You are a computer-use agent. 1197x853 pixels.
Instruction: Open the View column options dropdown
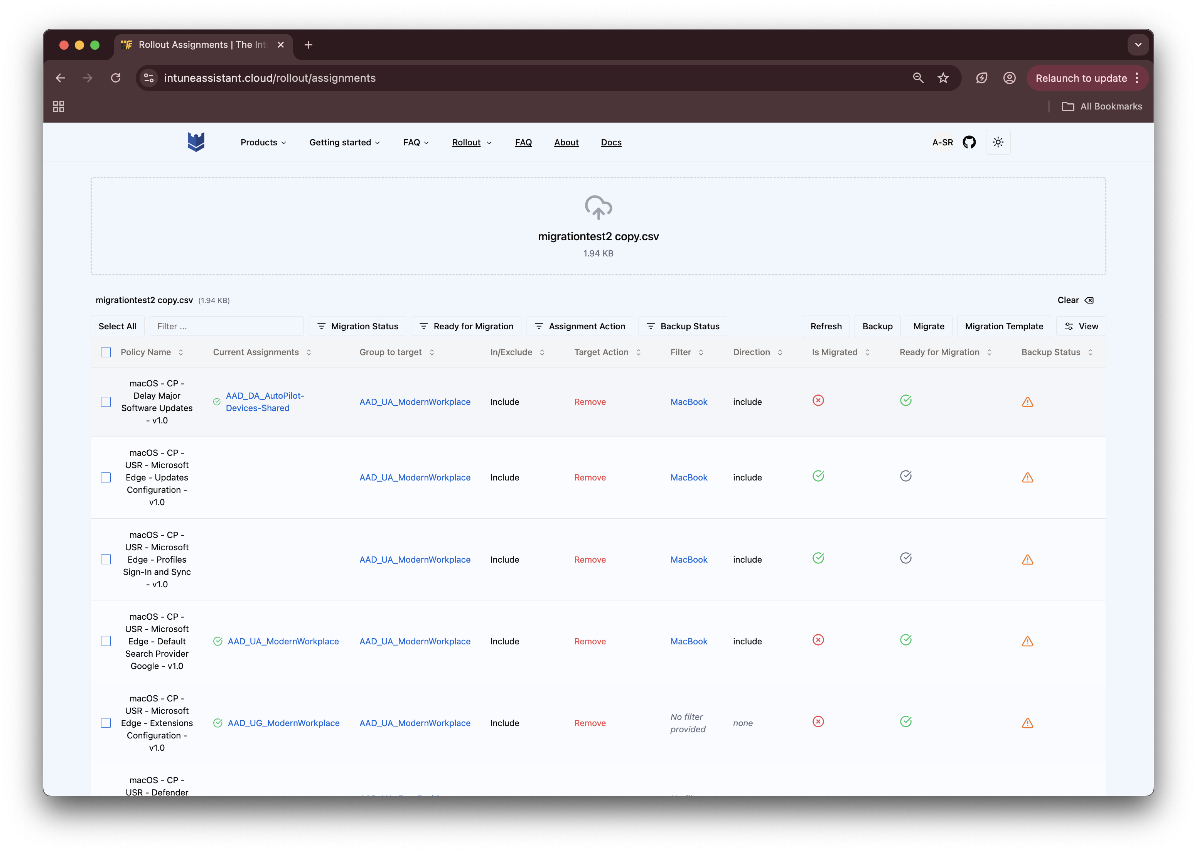pyautogui.click(x=1081, y=326)
